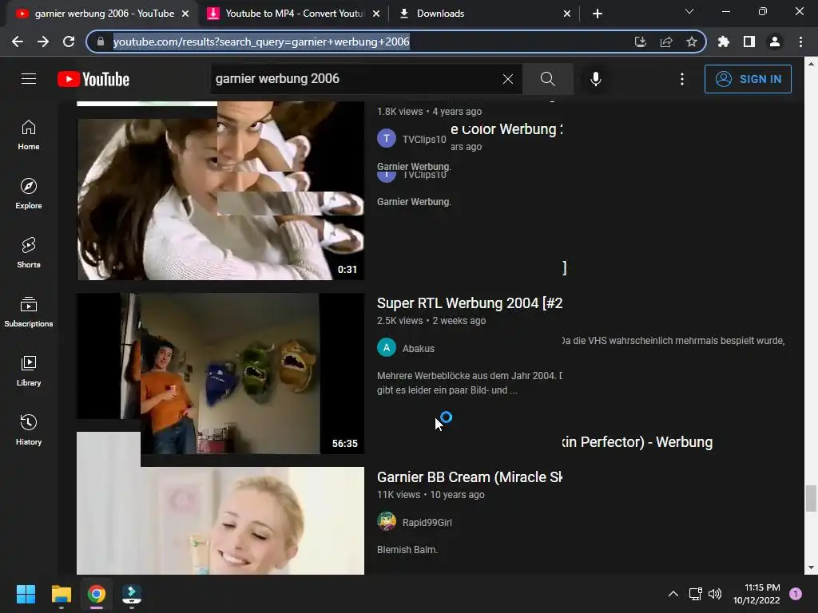Click the install/download page icon in address bar
Screen dimensions: 818x613
640,42
